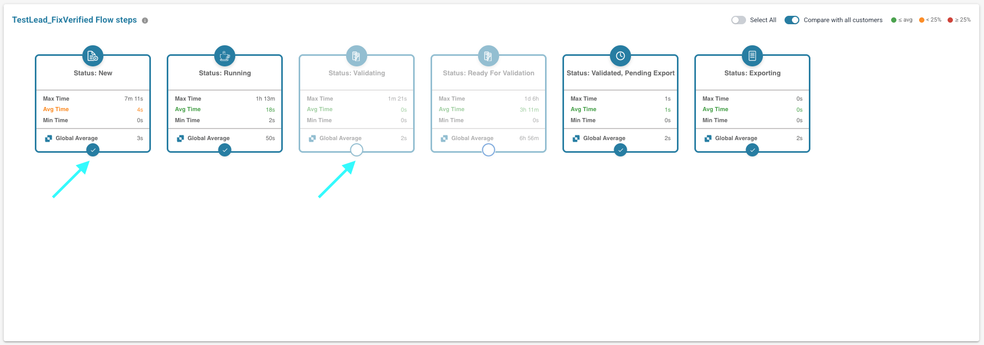Click the Status: New card title
Viewport: 984px width, 345px height.
tap(93, 73)
